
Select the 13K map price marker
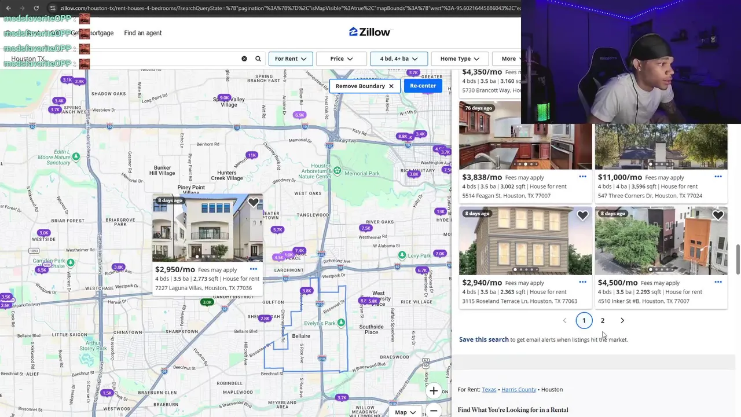pyautogui.click(x=441, y=211)
